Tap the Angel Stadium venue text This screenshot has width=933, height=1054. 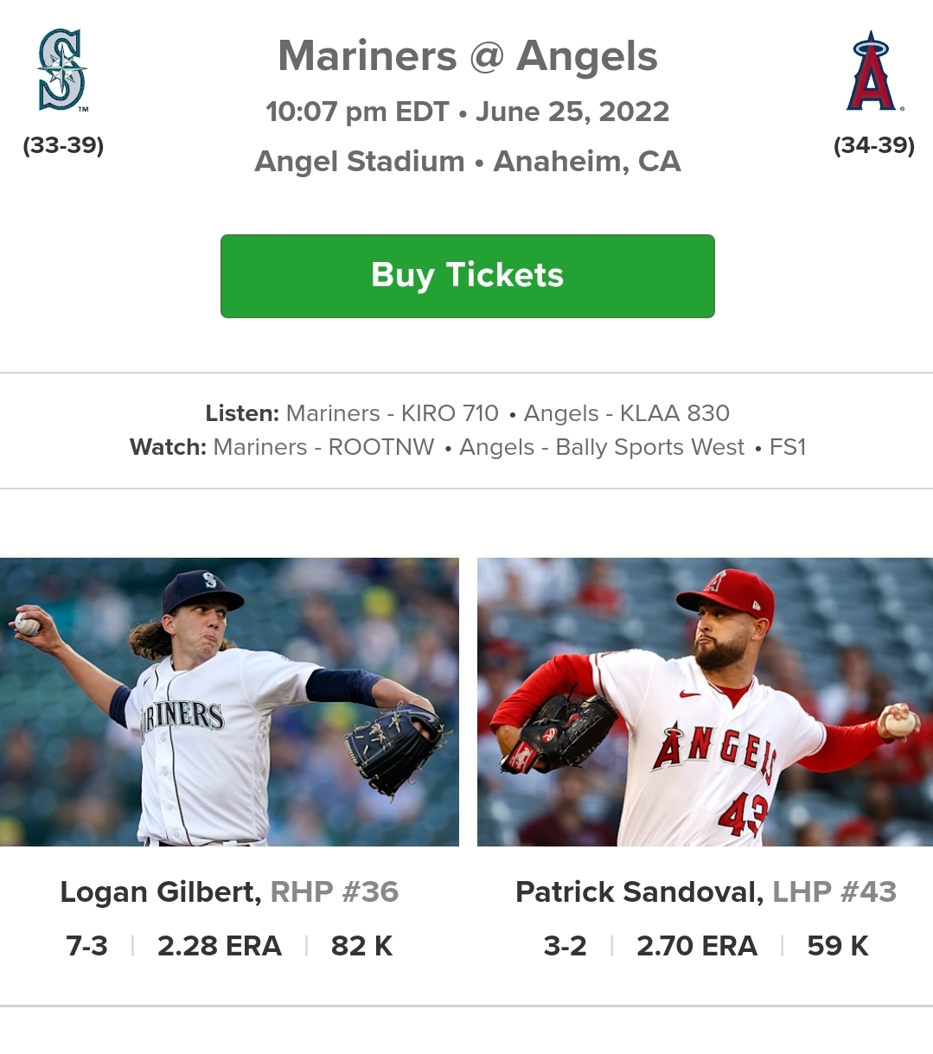coord(360,162)
